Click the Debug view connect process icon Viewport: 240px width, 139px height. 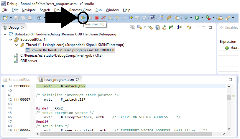point(139,27)
